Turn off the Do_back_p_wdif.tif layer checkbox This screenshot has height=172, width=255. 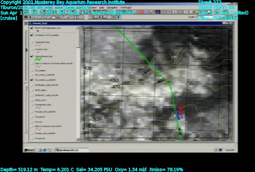coord(32,80)
